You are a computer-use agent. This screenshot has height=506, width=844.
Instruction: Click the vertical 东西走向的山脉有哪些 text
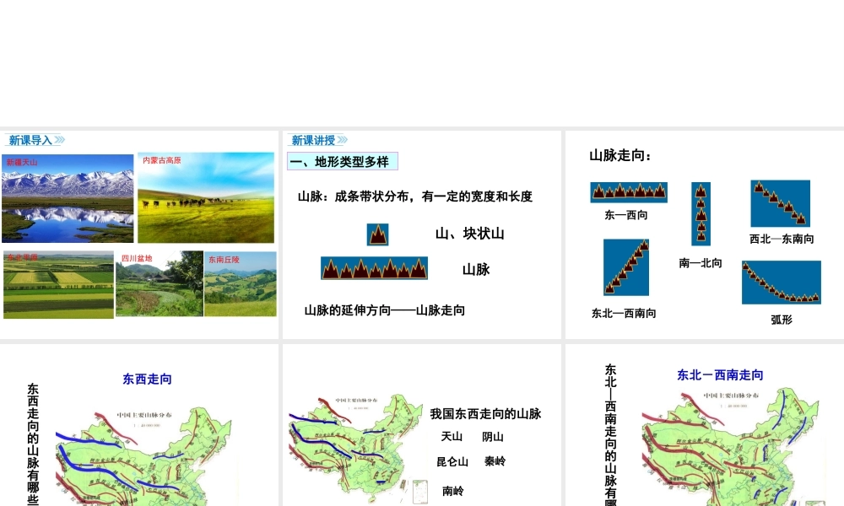click(x=33, y=444)
